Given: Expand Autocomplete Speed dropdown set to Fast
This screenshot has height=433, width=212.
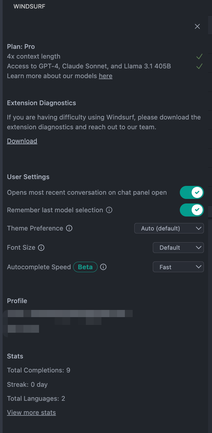Looking at the screenshot, I should 178,267.
